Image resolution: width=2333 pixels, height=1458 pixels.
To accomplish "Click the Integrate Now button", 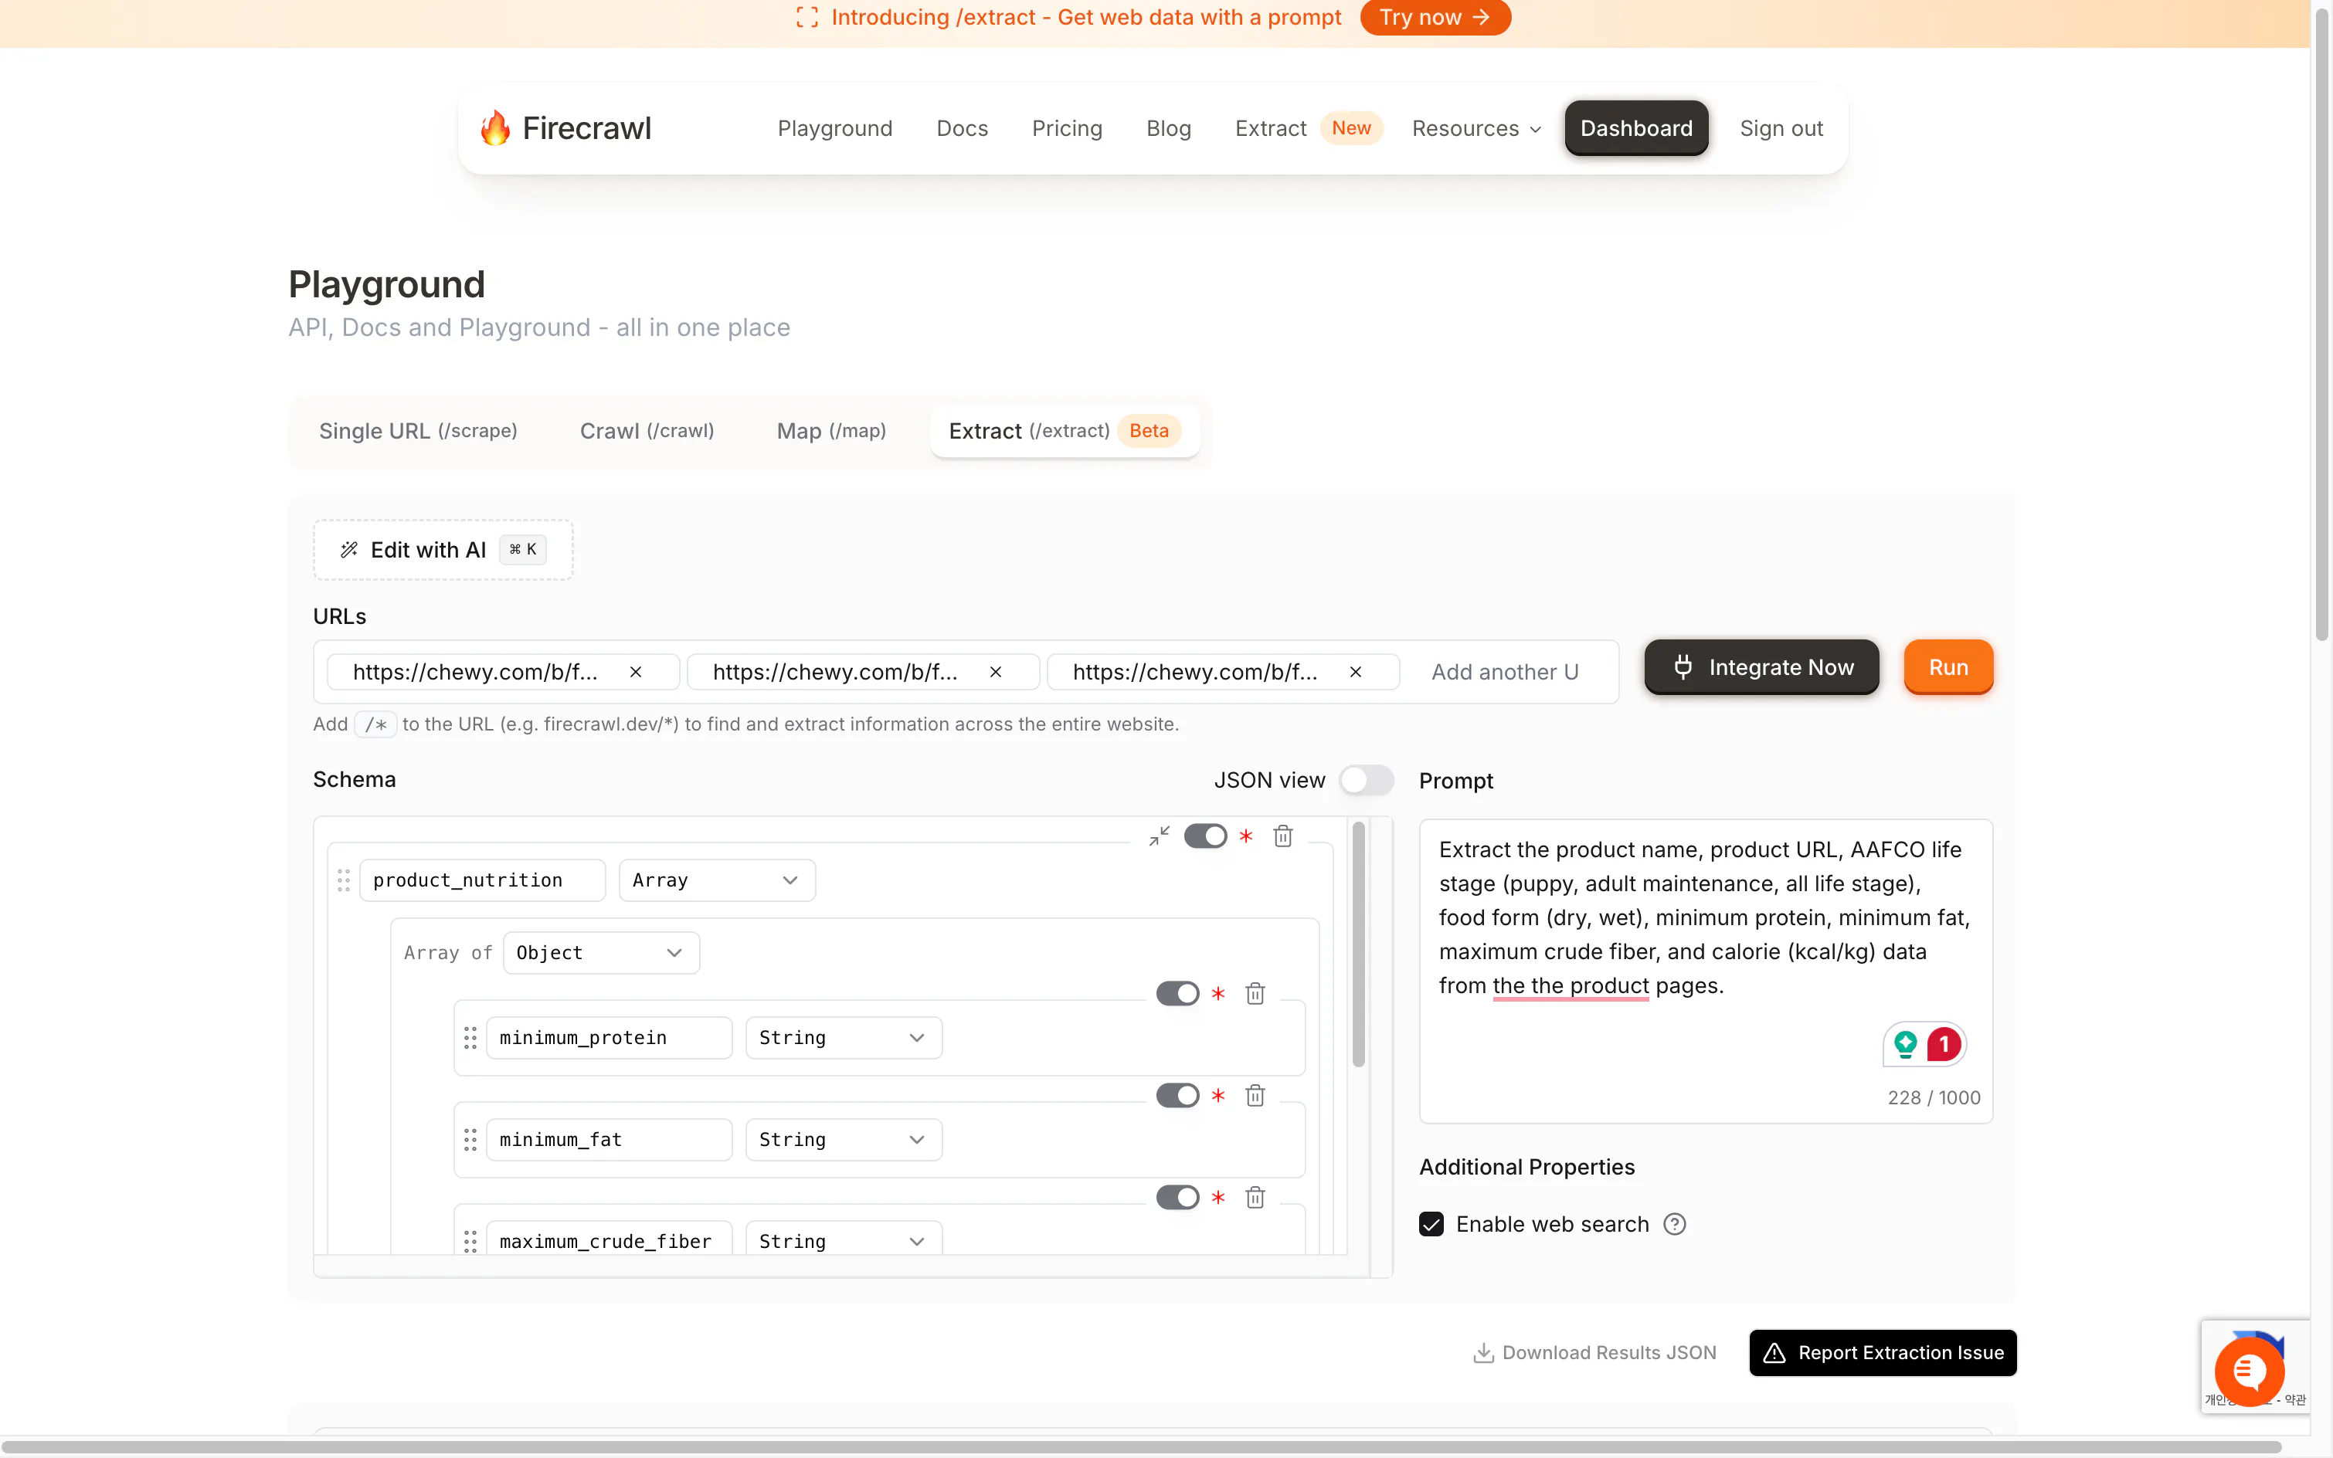I will tap(1761, 667).
